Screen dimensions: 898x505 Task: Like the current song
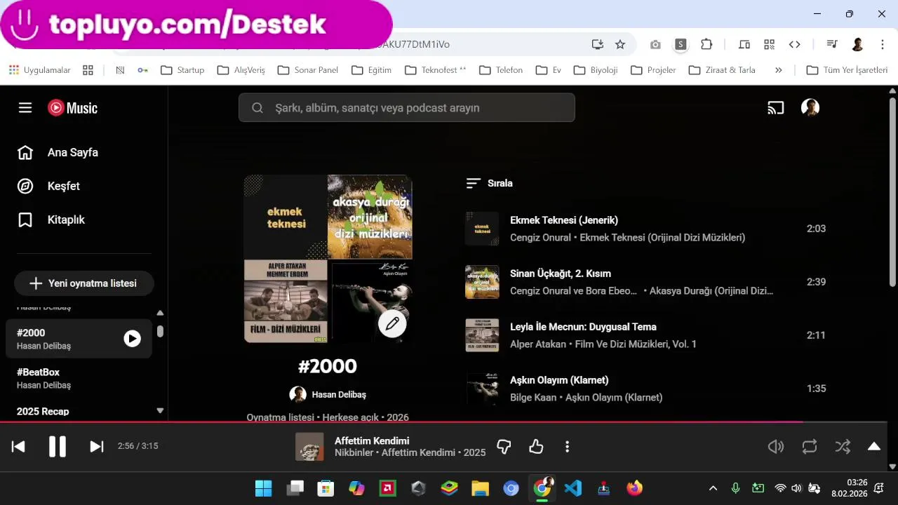click(x=536, y=447)
